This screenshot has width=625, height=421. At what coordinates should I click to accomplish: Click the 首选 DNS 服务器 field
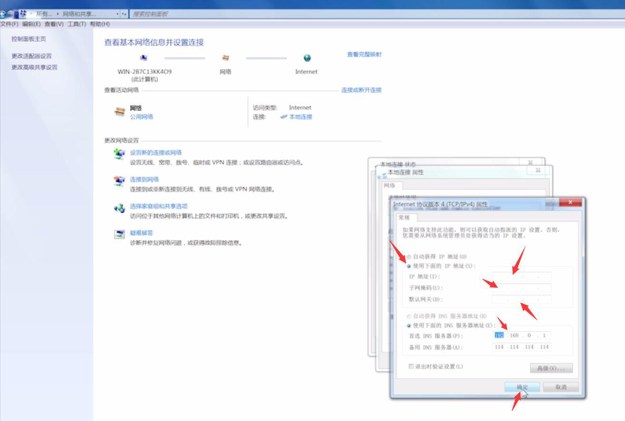(x=521, y=336)
